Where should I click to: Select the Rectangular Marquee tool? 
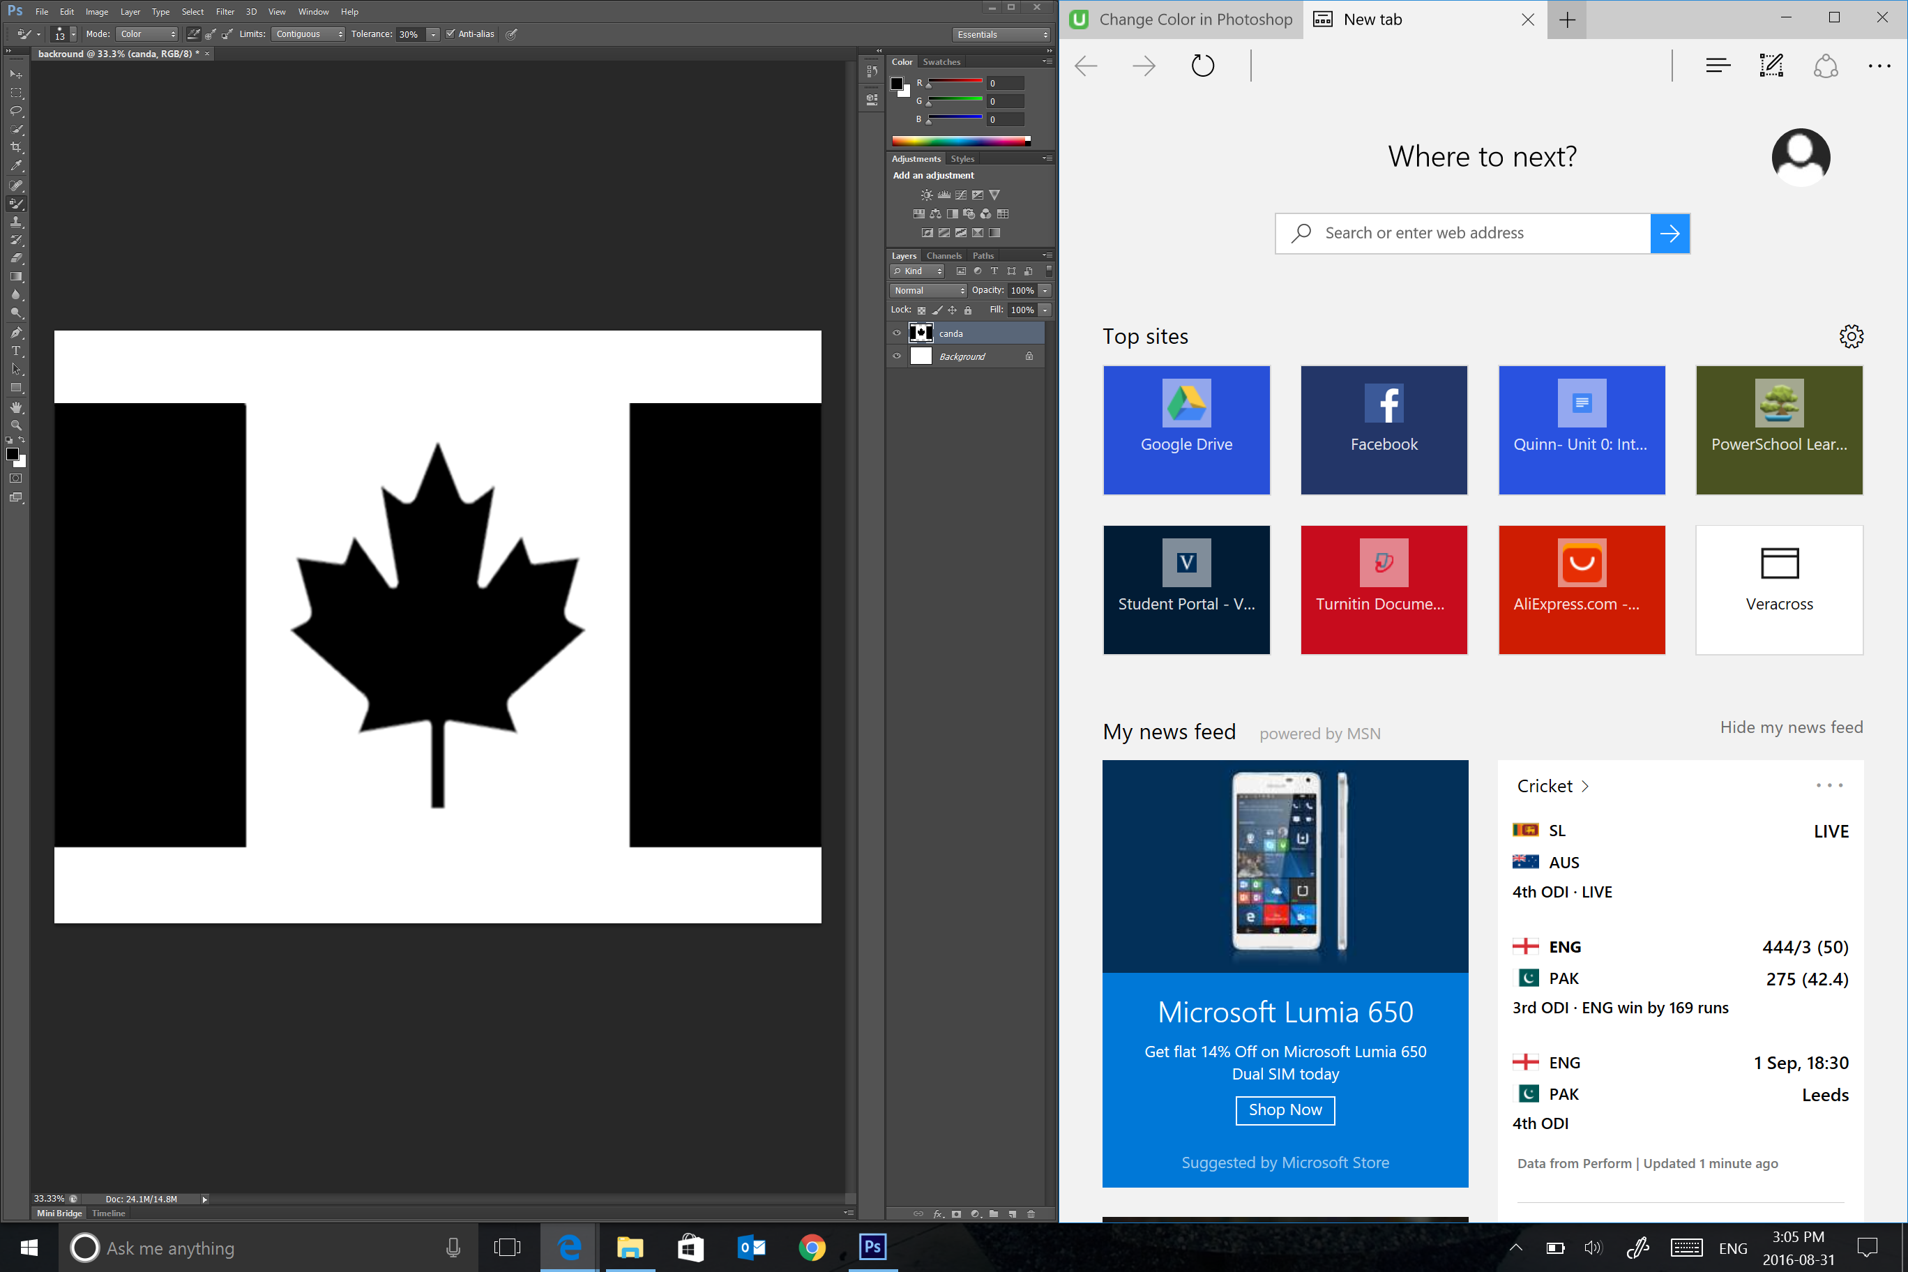(x=16, y=93)
